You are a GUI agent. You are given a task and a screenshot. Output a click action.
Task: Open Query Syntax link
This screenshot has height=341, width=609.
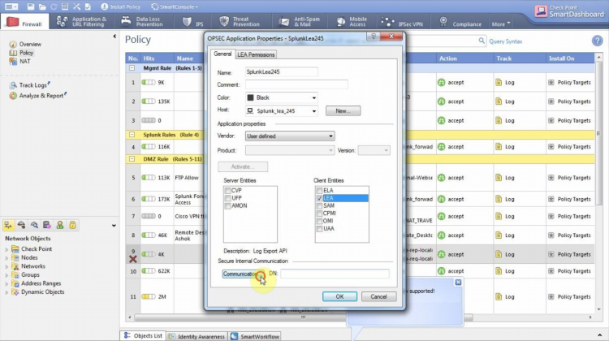pyautogui.click(x=506, y=41)
